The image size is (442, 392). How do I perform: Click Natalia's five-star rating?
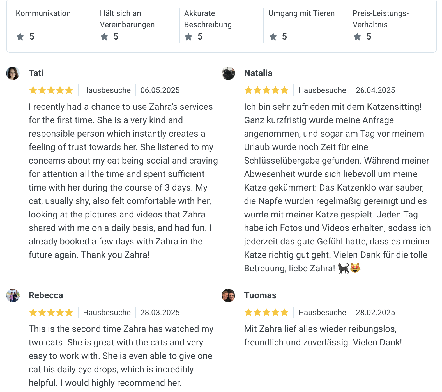266,90
